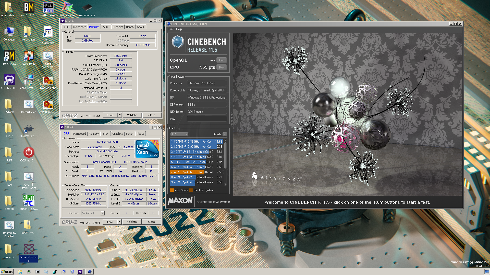Click Validate in the top (Memory) CPU-Z window
The height and width of the screenshot is (275, 490).
tap(132, 115)
